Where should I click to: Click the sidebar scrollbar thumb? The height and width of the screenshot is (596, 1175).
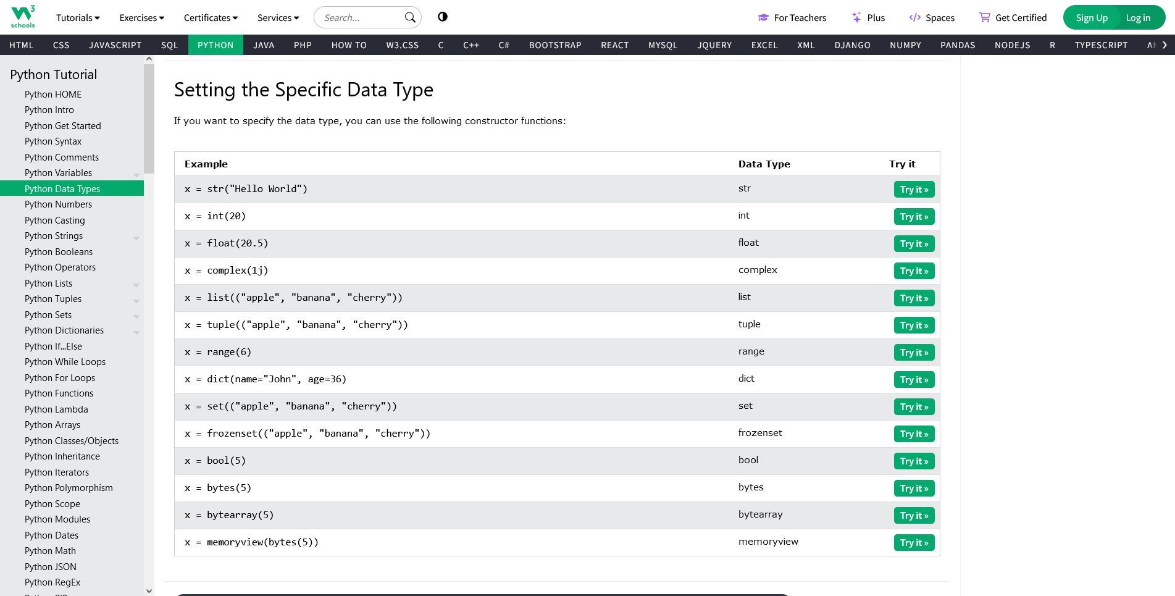[149, 118]
